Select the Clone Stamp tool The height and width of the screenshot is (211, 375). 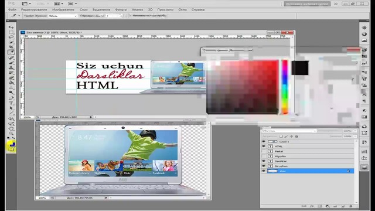pyautogui.click(x=11, y=68)
